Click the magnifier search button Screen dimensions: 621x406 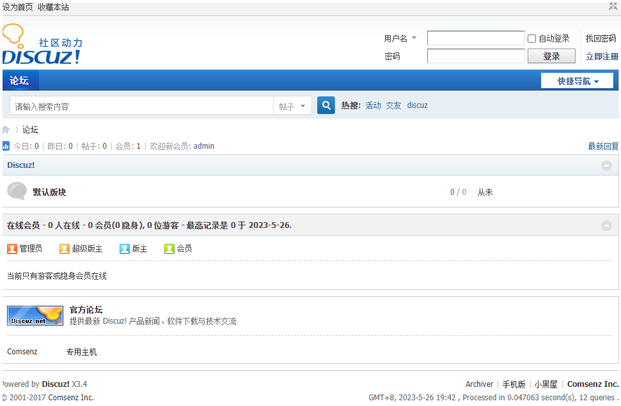click(x=326, y=105)
